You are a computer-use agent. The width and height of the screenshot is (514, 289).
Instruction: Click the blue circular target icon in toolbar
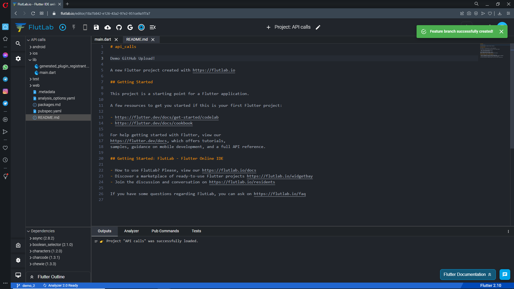click(141, 27)
